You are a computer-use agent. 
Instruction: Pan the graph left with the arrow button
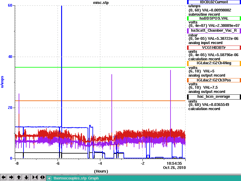click(4, 177)
